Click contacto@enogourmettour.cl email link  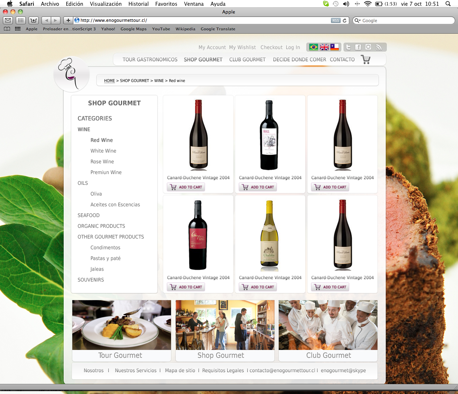[282, 370]
